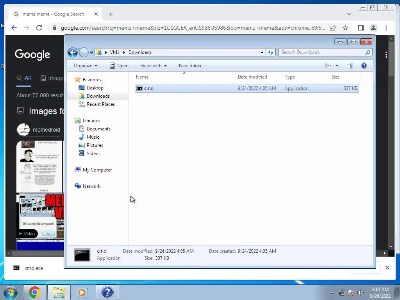This screenshot has height=300, width=400.
Task: Open Desktop in Favorites
Action: [x=91, y=88]
